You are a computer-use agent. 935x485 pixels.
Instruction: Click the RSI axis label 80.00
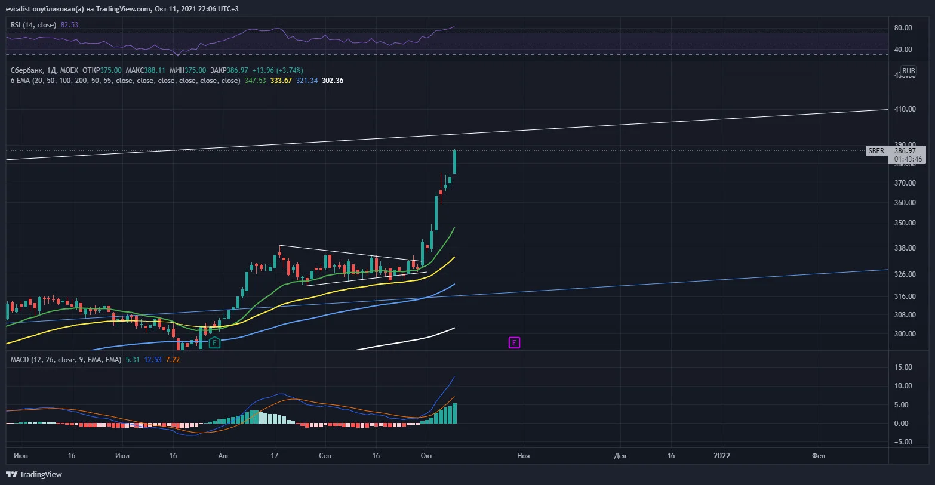[903, 28]
